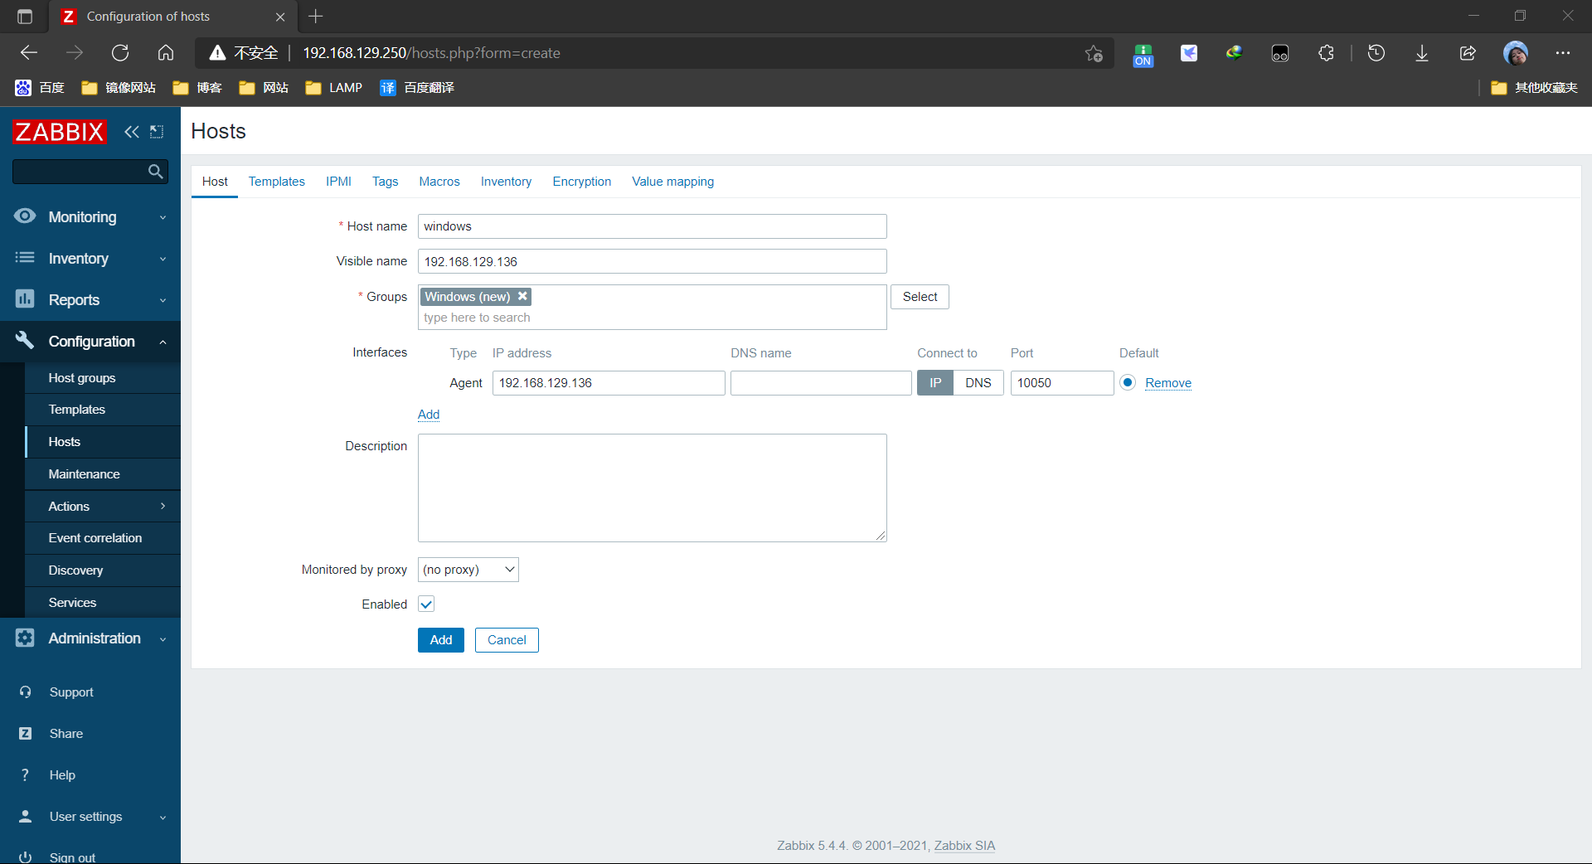Switch Connect to DNS

(978, 383)
